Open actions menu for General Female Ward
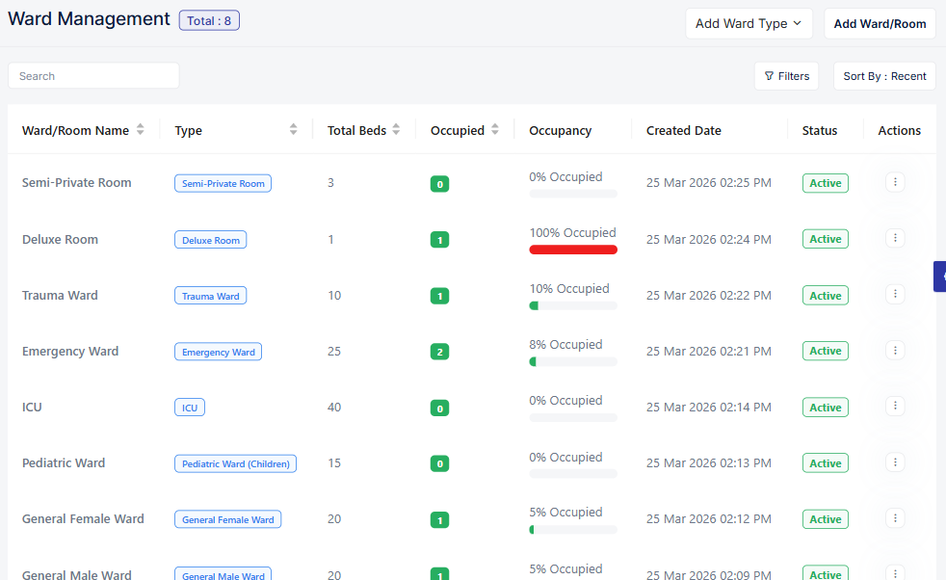This screenshot has height=580, width=946. click(x=894, y=518)
